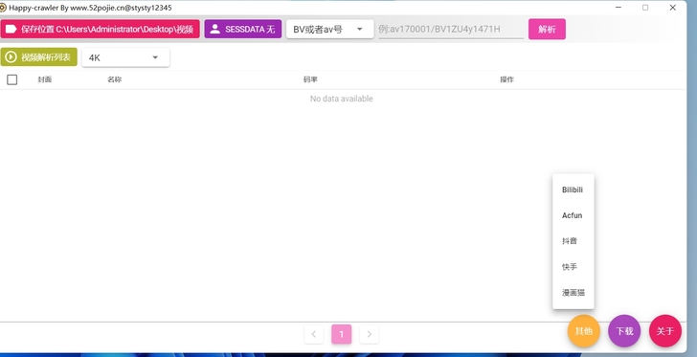Click the save location folder icon

(11, 29)
